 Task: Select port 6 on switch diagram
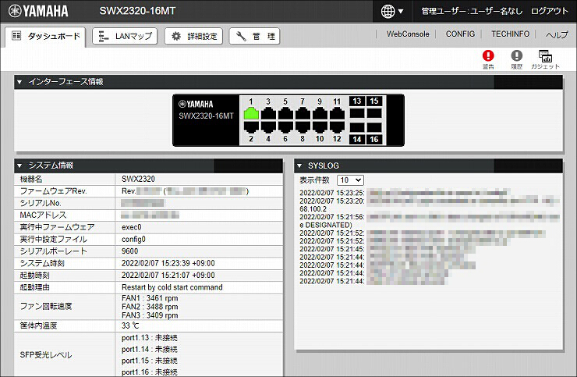coord(285,126)
